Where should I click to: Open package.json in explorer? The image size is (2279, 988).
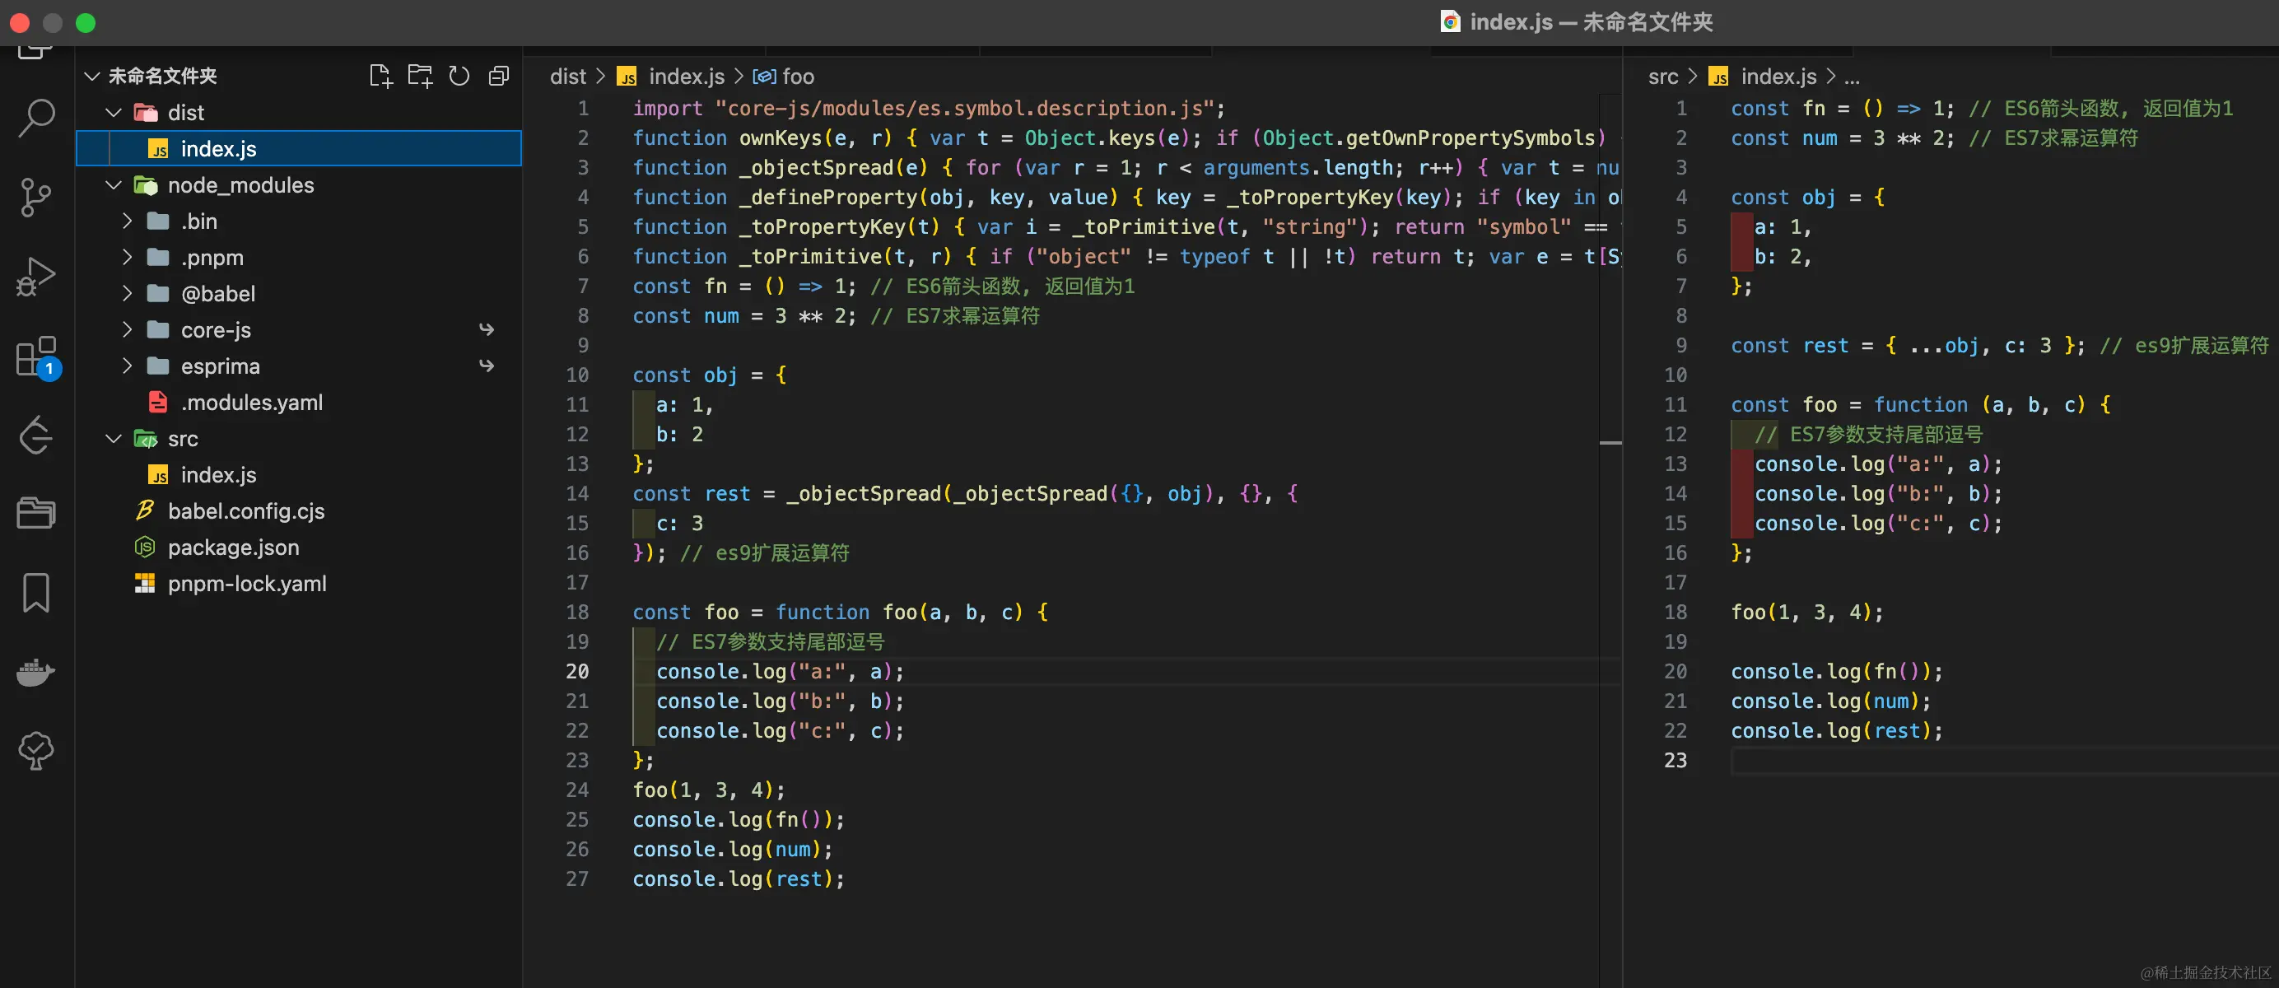(234, 548)
